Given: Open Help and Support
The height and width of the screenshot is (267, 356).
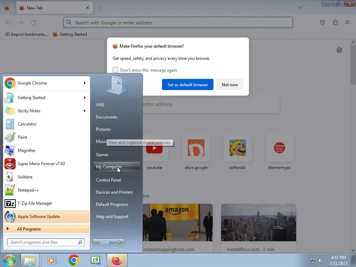Looking at the screenshot, I should click(117, 217).
